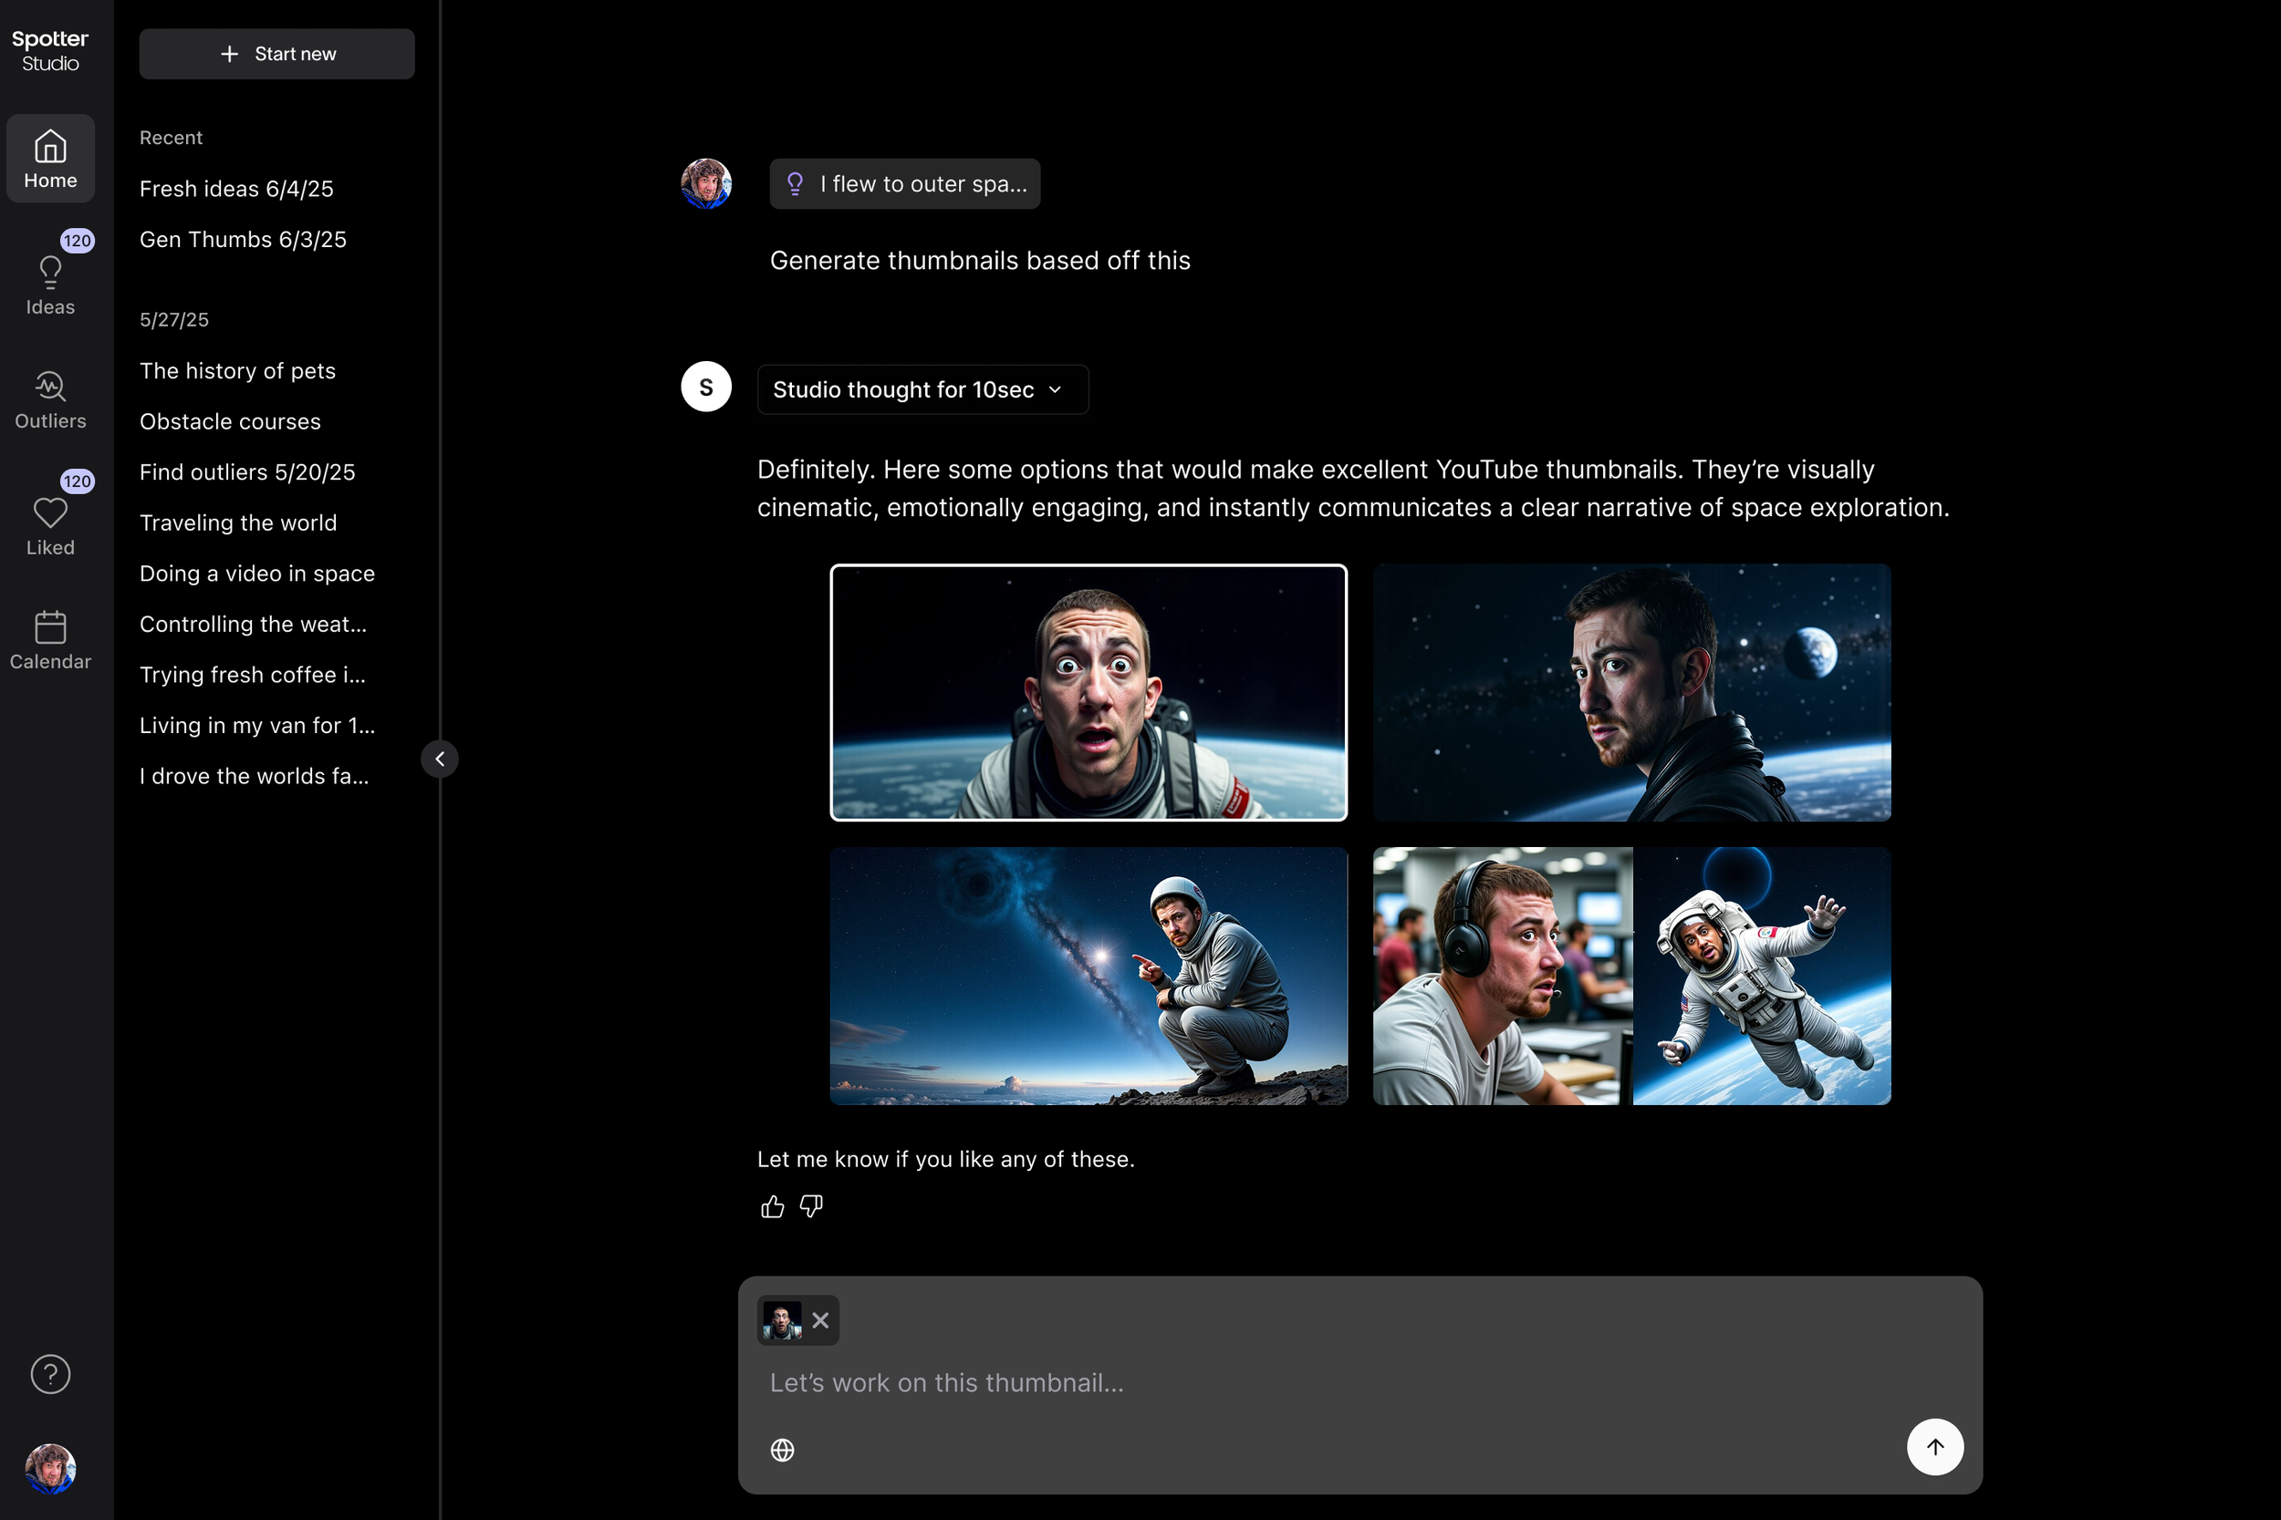Viewport: 2281px width, 1520px height.
Task: Open the Calendar view
Action: pyautogui.click(x=50, y=640)
